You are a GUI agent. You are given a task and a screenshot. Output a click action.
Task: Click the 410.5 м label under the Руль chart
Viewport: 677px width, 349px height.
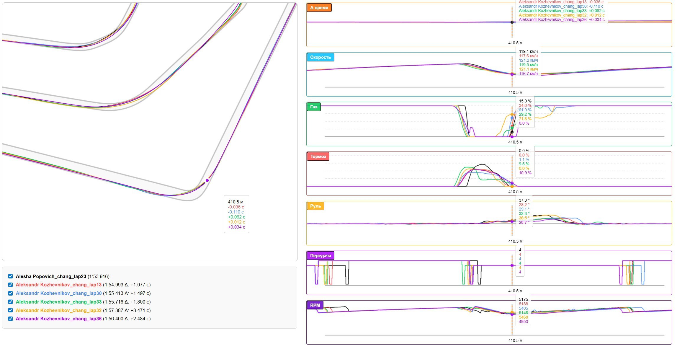point(515,241)
